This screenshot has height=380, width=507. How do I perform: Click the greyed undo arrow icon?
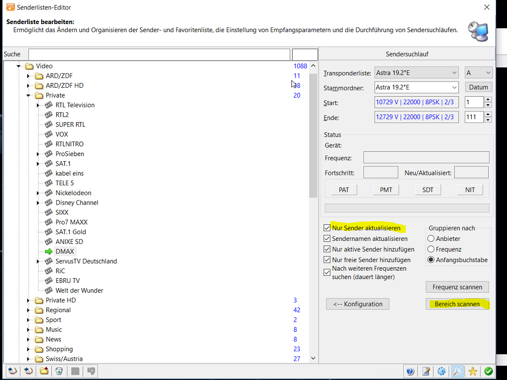click(x=91, y=371)
